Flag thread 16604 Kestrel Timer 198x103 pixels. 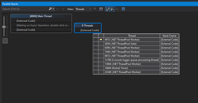[x=96, y=68]
